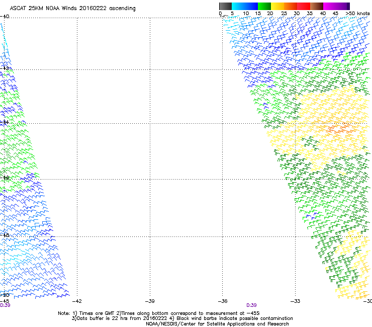Click the chart title 'ASCAT 25KM NOAA Winds 20160222 ascending'
The height and width of the screenshot is (327, 372).
(72, 9)
